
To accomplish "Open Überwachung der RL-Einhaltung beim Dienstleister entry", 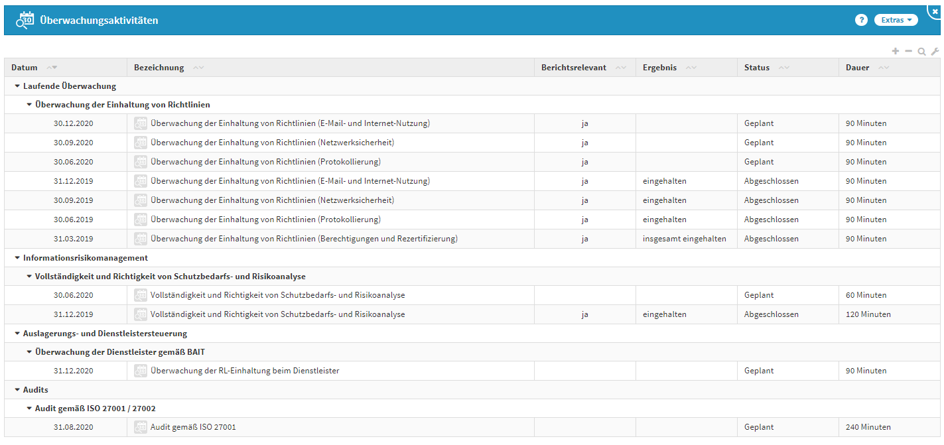I will [245, 371].
